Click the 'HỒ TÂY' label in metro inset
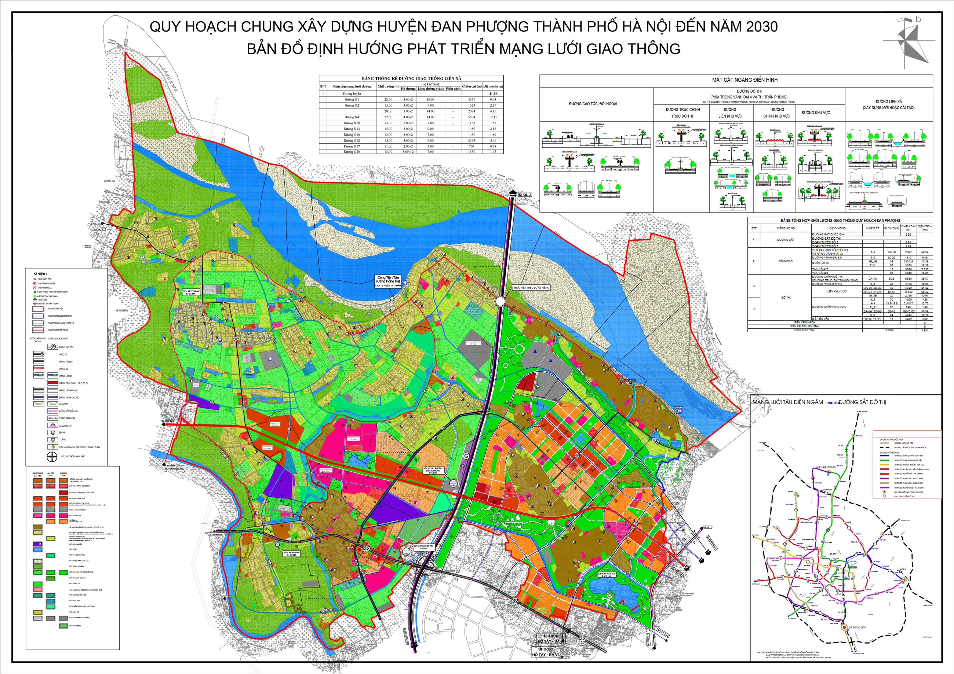Screen dimensions: 954x674 (x=833, y=554)
